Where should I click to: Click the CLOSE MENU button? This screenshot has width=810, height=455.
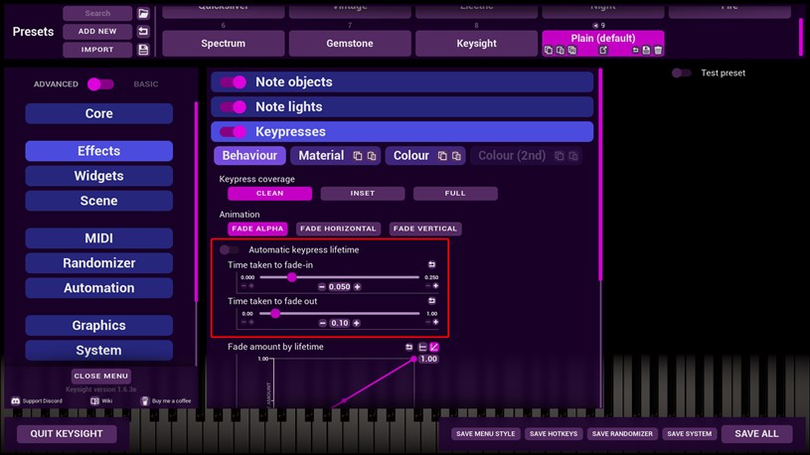pos(100,376)
